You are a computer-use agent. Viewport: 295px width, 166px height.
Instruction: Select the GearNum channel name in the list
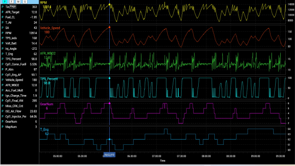pos(11,122)
